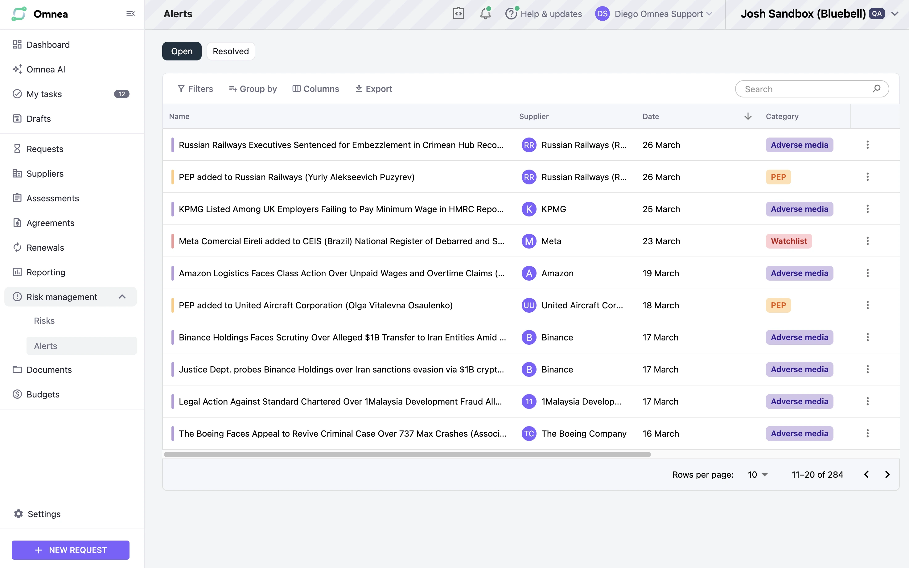Collapse the sidebar with the menu icon
909x568 pixels.
(130, 14)
